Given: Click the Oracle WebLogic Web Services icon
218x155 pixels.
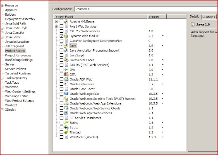Looking at the screenshot, I should (x=66, y=113).
